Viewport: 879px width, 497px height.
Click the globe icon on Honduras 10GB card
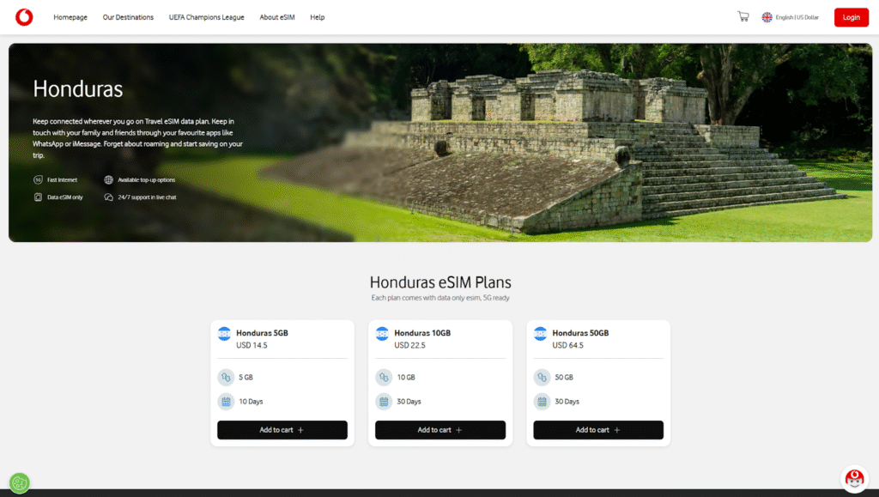pyautogui.click(x=382, y=333)
